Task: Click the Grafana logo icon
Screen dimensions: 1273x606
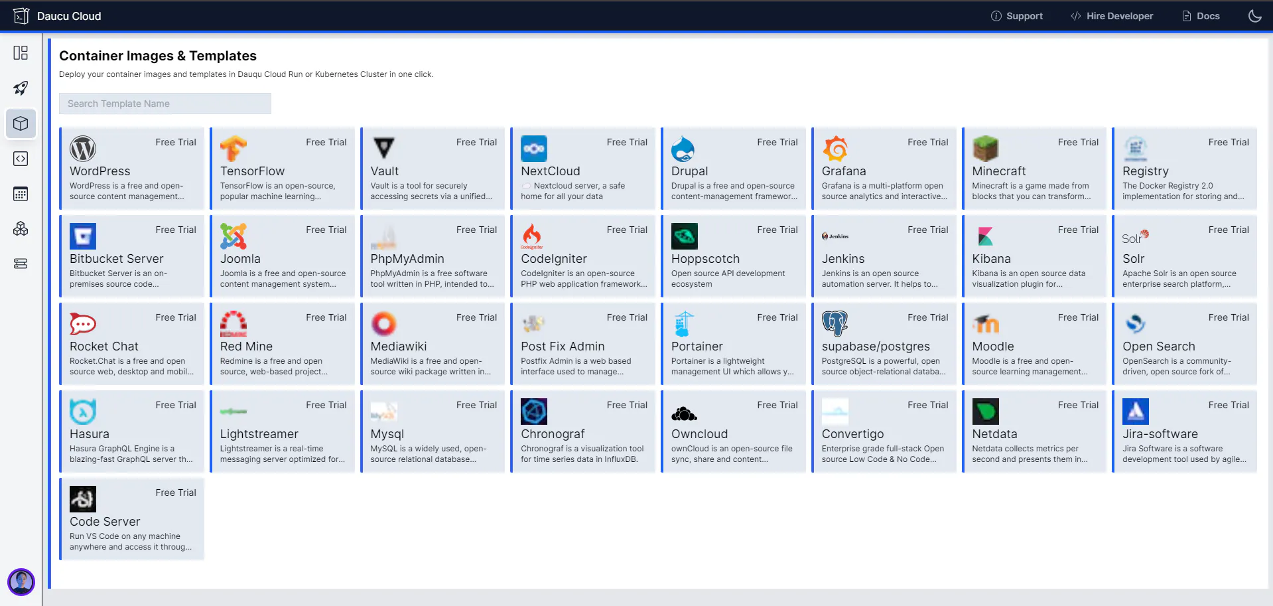Action: click(x=835, y=149)
